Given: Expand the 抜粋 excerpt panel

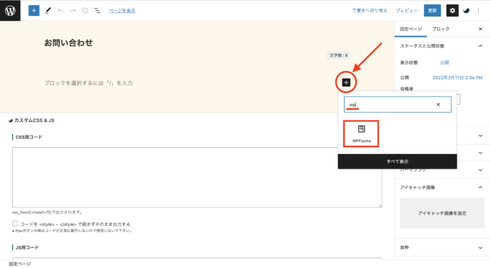Looking at the screenshot, I should click(442, 247).
